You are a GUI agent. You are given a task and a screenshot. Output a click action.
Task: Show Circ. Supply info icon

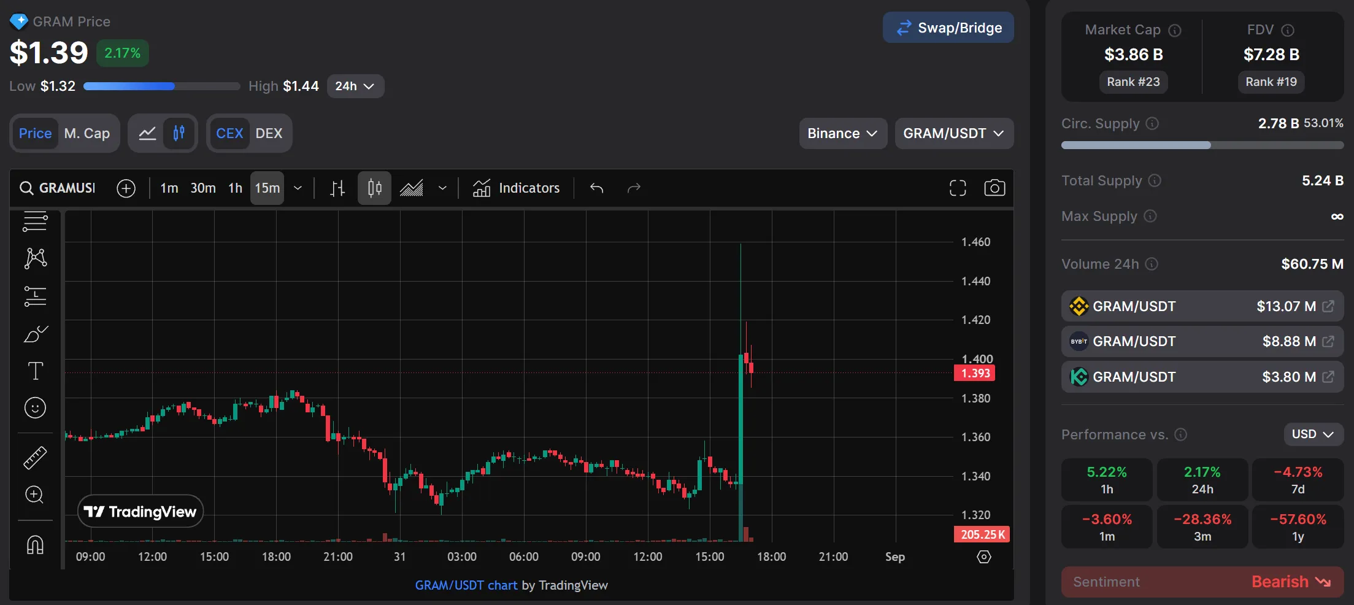point(1152,123)
